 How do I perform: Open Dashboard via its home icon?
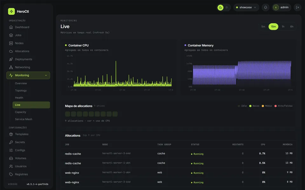[11, 27]
